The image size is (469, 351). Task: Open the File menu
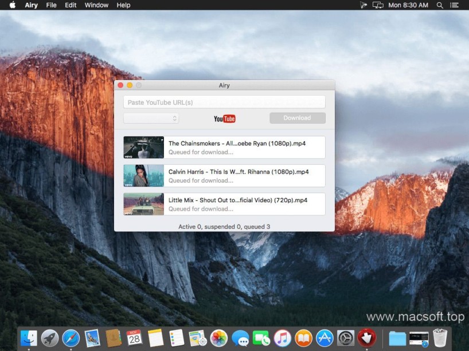click(51, 5)
